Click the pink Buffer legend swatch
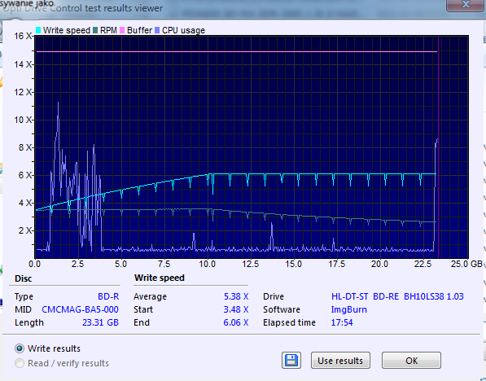Screen dimensions: 486x381 click(x=122, y=30)
